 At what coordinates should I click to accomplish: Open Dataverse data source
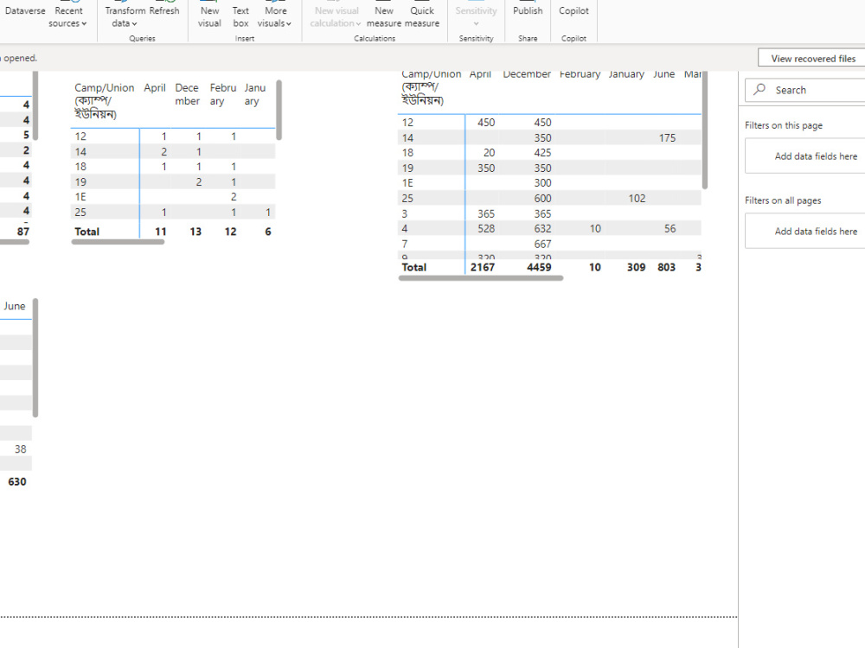pos(25,11)
